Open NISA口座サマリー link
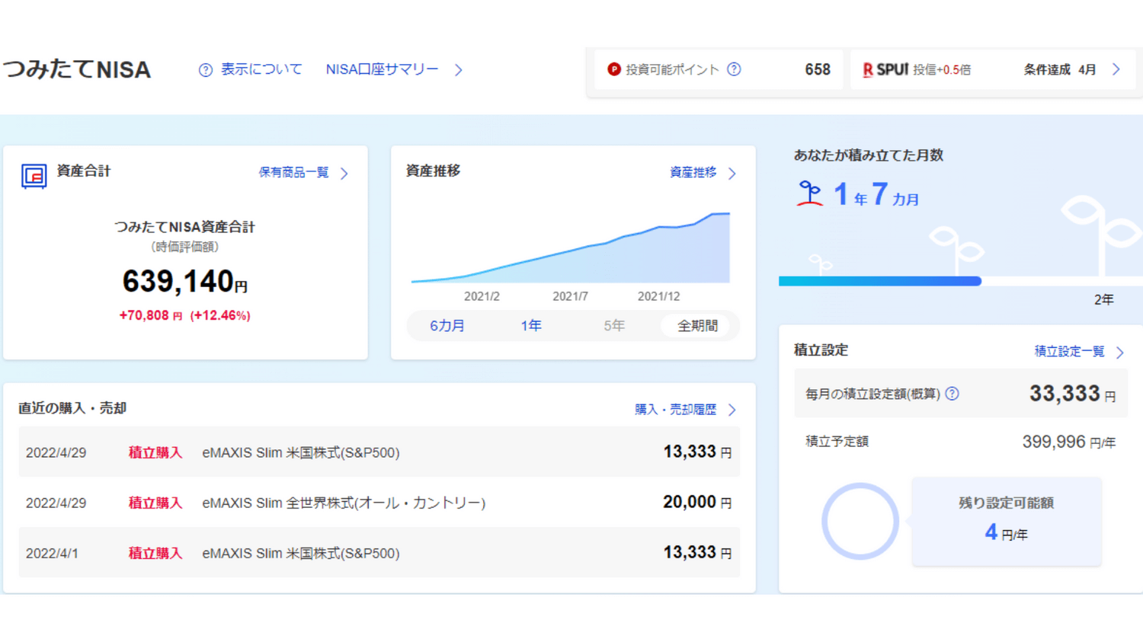The height and width of the screenshot is (642, 1143). point(382,69)
